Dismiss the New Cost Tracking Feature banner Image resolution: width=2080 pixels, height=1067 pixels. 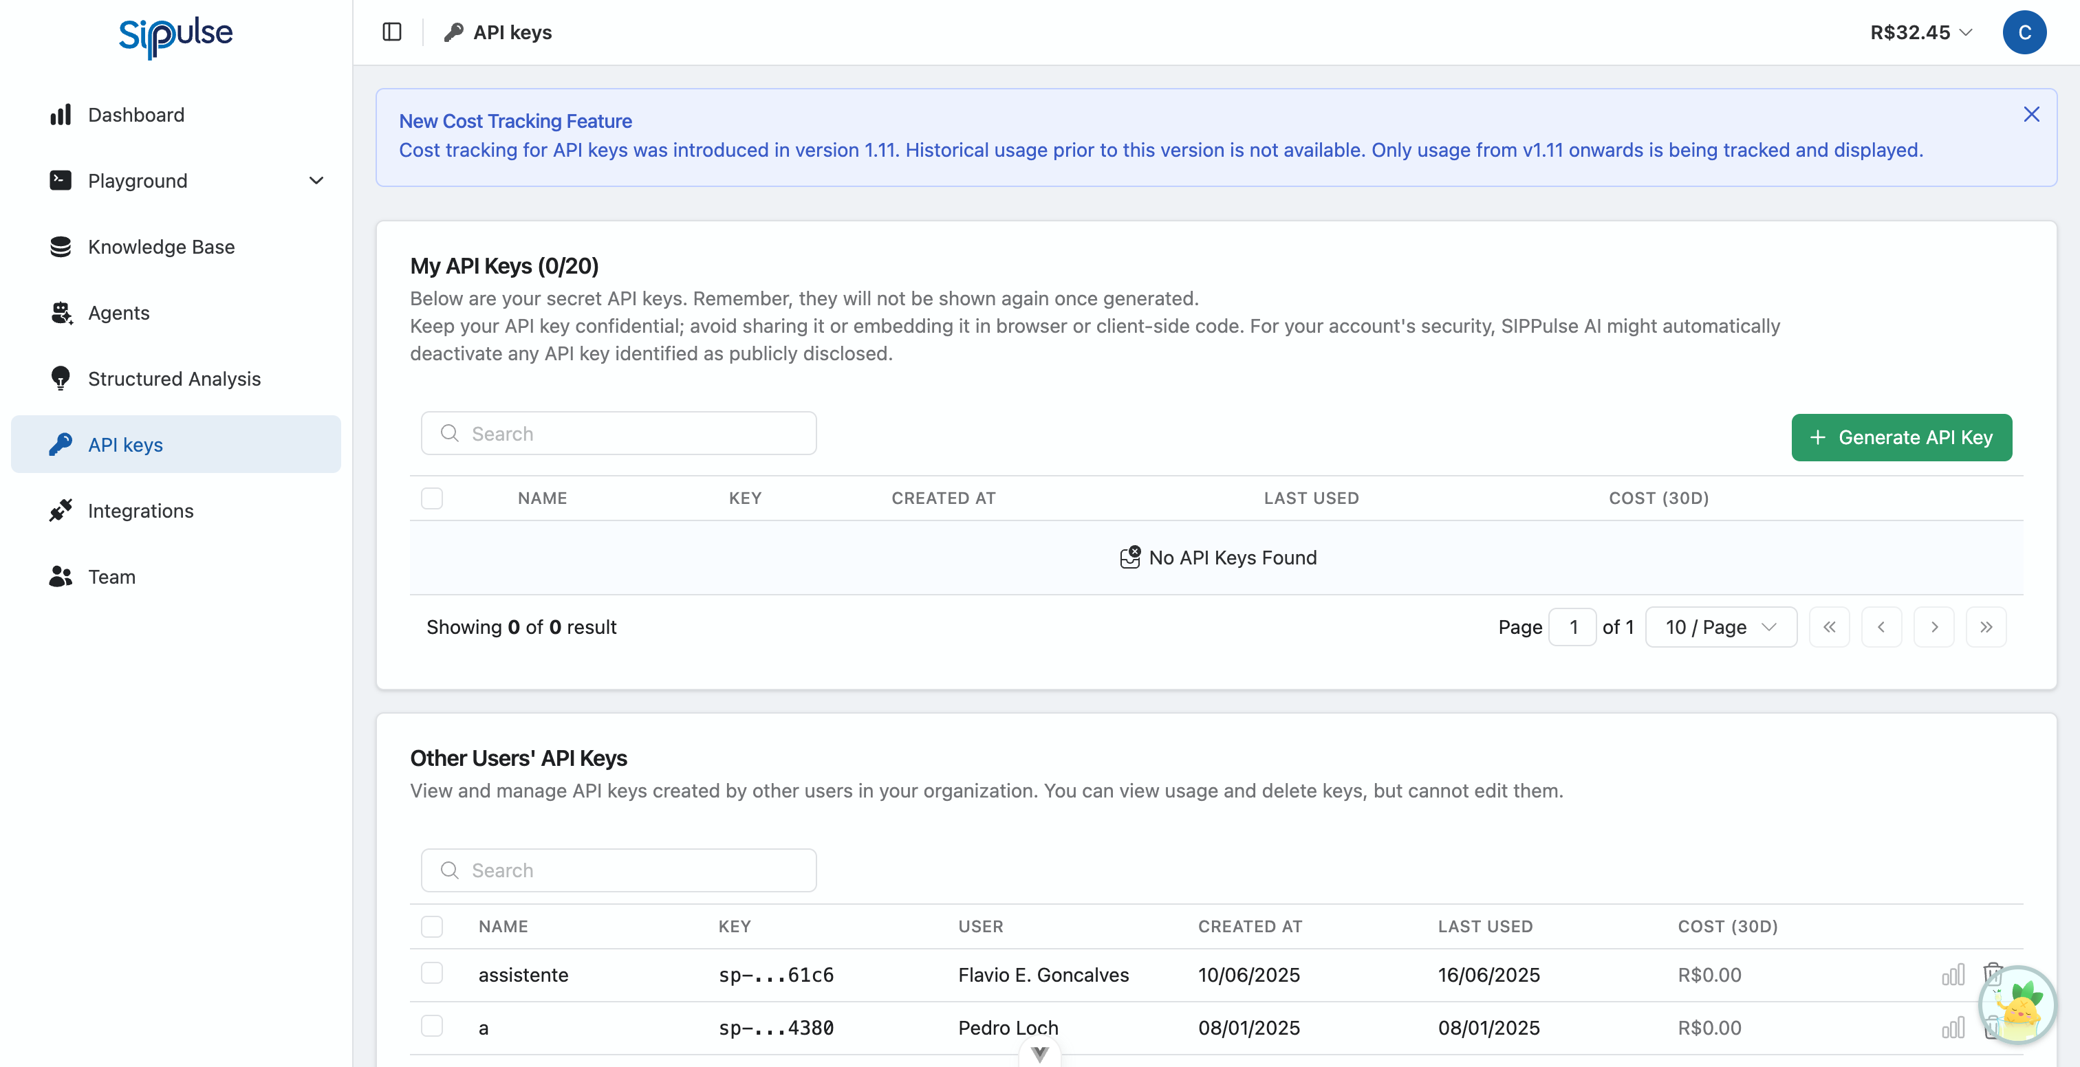click(2032, 114)
